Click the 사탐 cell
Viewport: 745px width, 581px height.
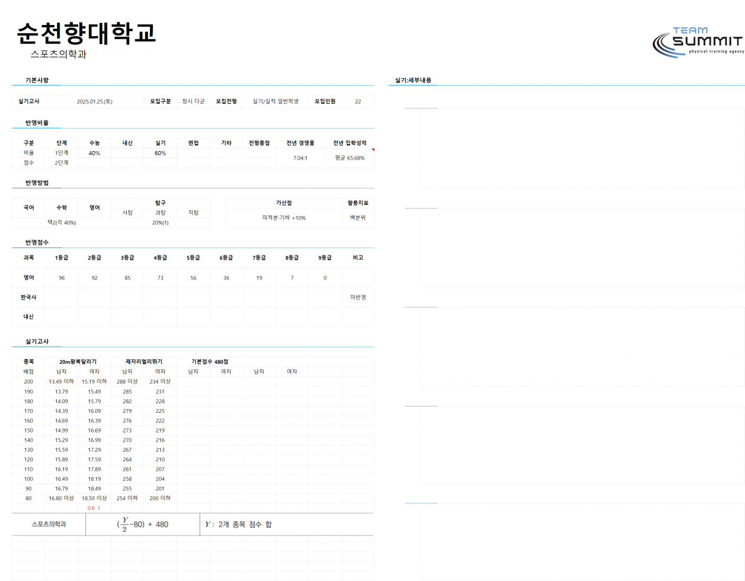point(128,213)
